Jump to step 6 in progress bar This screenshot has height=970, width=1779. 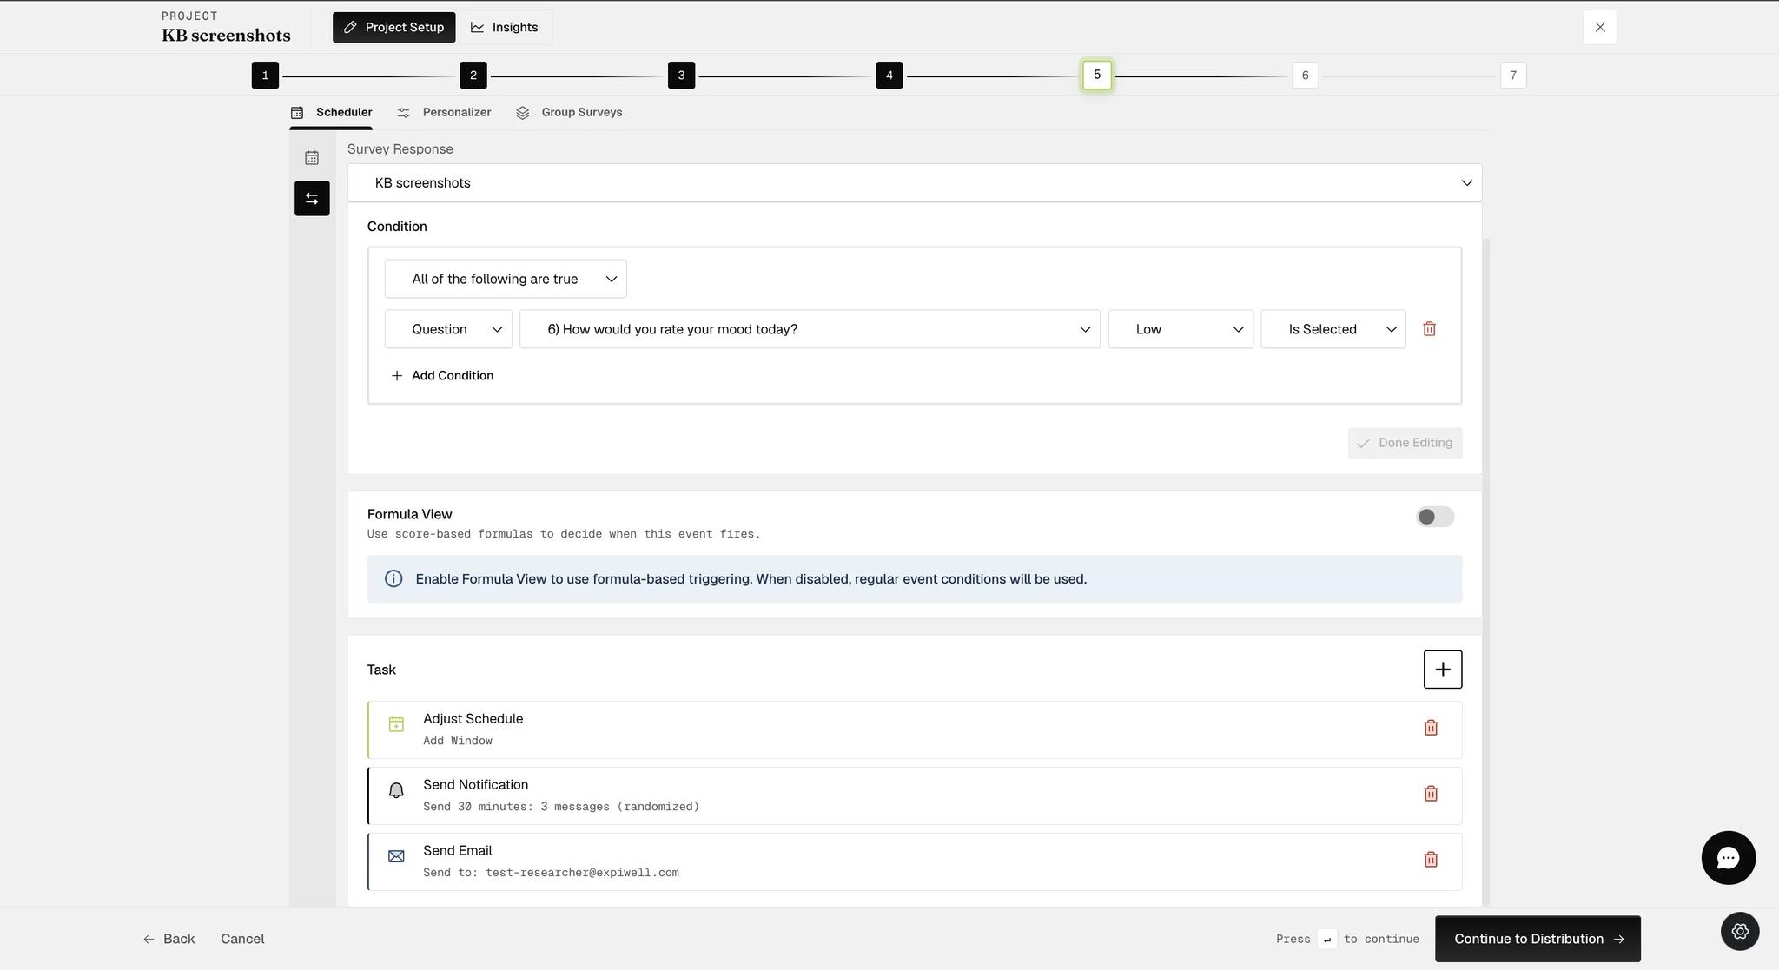[x=1305, y=76]
